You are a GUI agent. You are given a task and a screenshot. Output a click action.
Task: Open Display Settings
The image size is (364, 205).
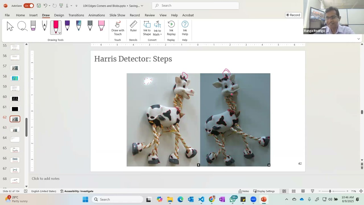264,191
